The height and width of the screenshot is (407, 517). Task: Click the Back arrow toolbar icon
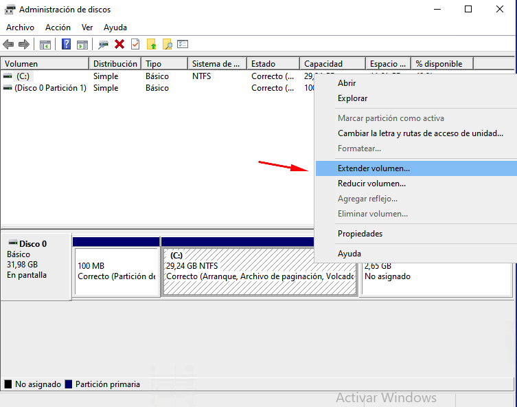point(8,44)
